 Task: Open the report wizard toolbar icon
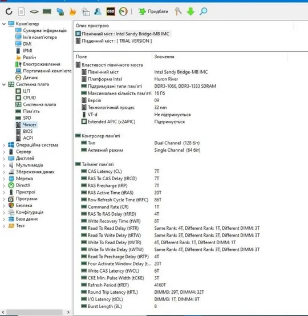(x=86, y=11)
